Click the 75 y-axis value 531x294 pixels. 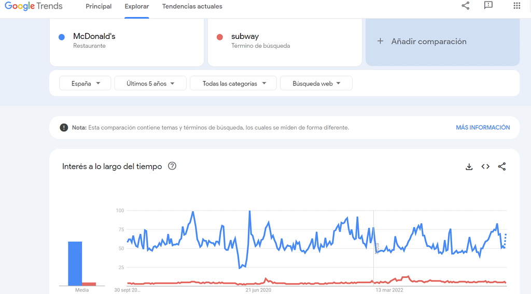(x=121, y=229)
